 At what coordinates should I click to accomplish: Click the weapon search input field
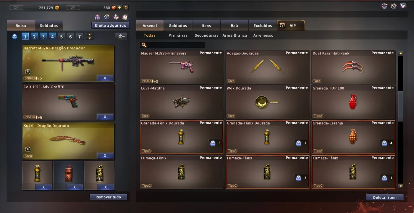173,45
